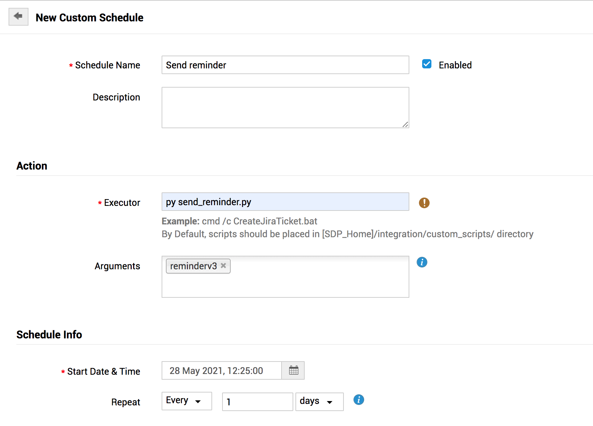Click the Start Date & Time field
The image size is (593, 426).
pyautogui.click(x=221, y=370)
